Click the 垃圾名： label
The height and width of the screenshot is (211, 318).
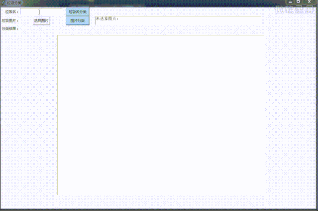[x=12, y=12]
